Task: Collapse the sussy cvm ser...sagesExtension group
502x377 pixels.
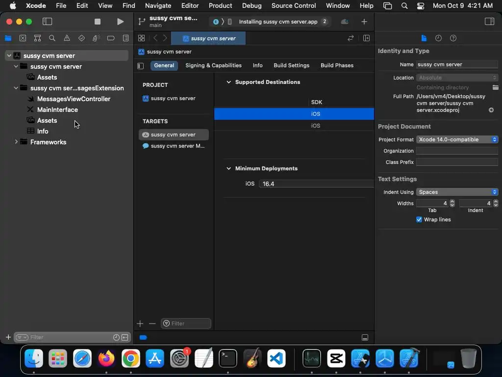Action: 16,88
